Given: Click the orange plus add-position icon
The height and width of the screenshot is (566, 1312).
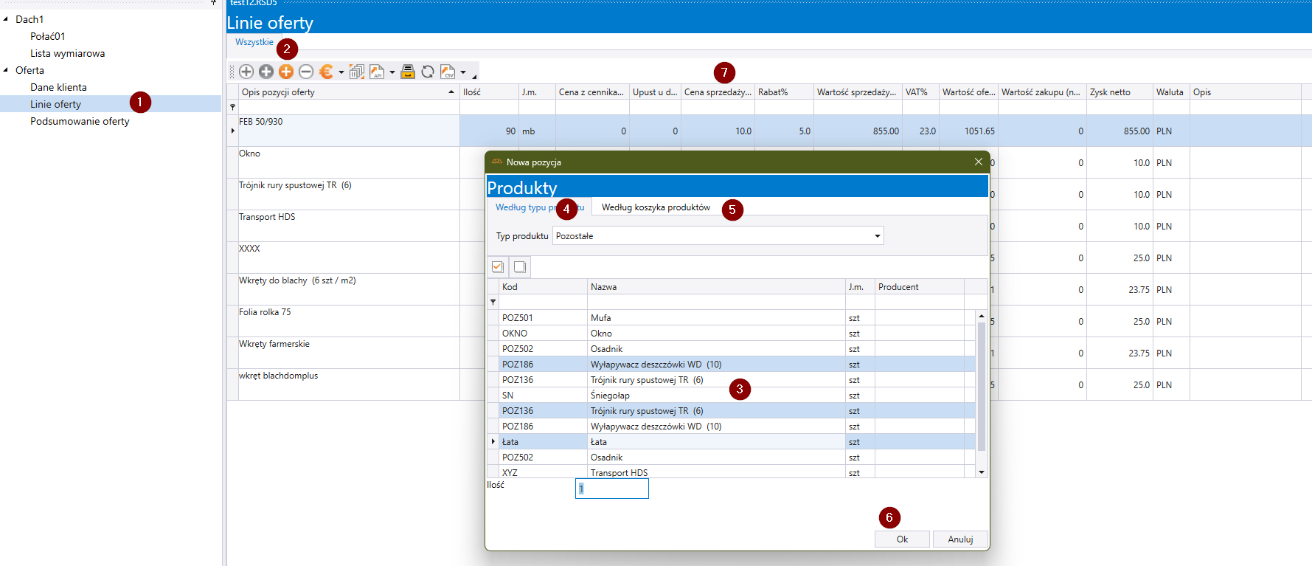Looking at the screenshot, I should click(x=286, y=72).
